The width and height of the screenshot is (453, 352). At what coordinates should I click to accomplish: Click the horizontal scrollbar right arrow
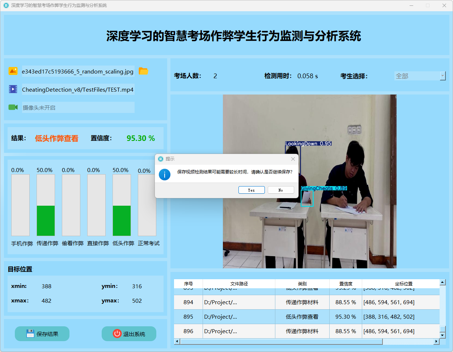pyautogui.click(x=436, y=341)
